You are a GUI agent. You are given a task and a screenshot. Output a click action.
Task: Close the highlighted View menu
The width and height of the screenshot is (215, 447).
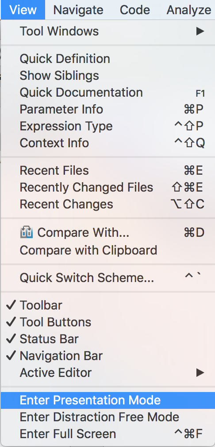tap(23, 10)
